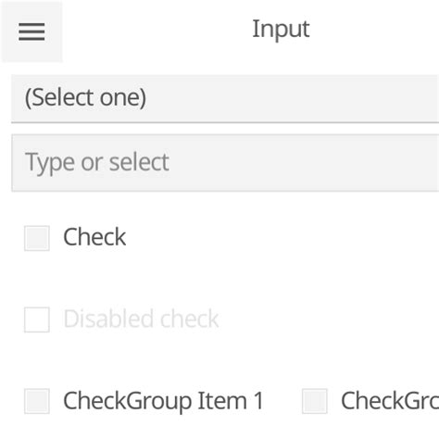Click the Input page title
The width and height of the screenshot is (439, 439).
tap(281, 30)
